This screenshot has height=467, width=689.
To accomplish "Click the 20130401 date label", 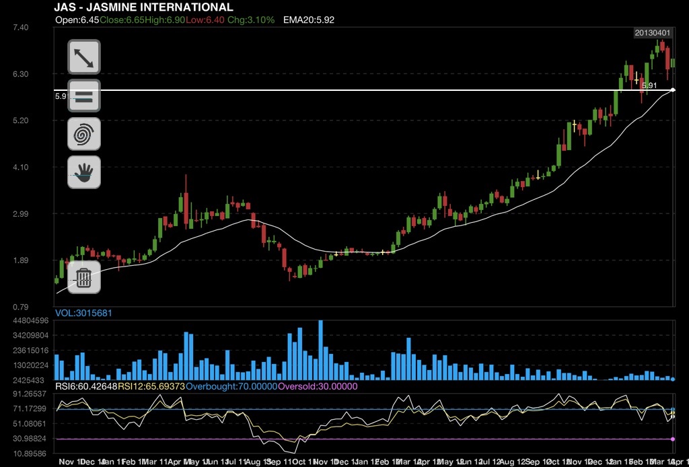I will (x=653, y=33).
